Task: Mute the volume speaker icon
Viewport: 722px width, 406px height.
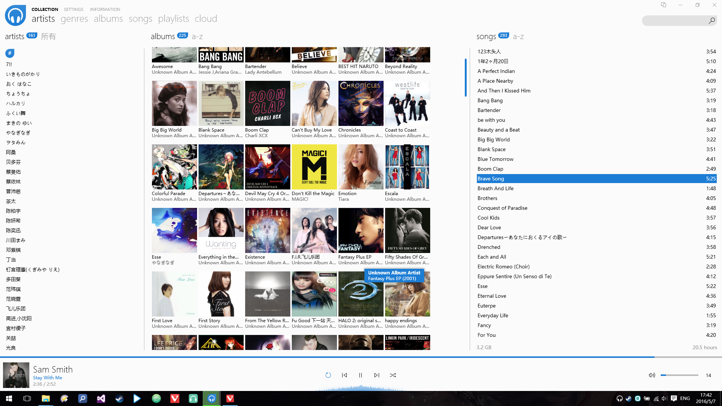Action: click(652, 375)
